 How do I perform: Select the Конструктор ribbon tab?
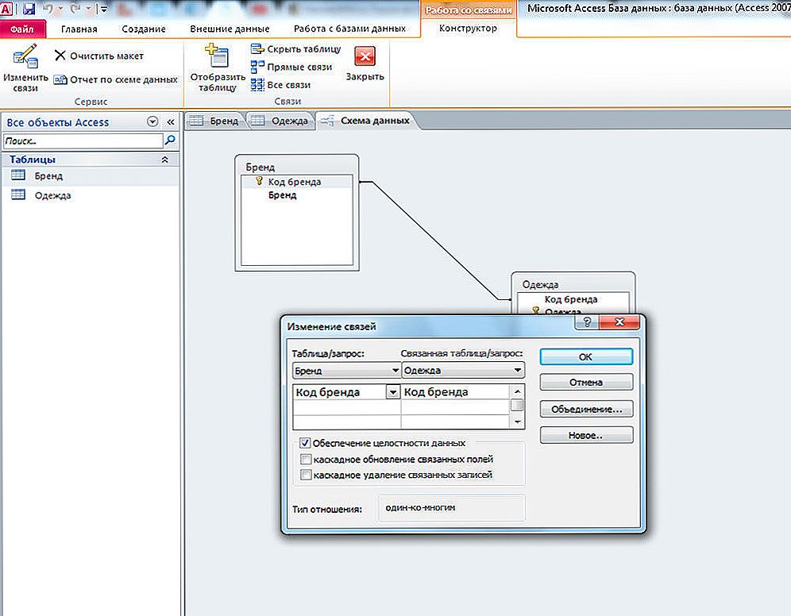[x=468, y=29]
